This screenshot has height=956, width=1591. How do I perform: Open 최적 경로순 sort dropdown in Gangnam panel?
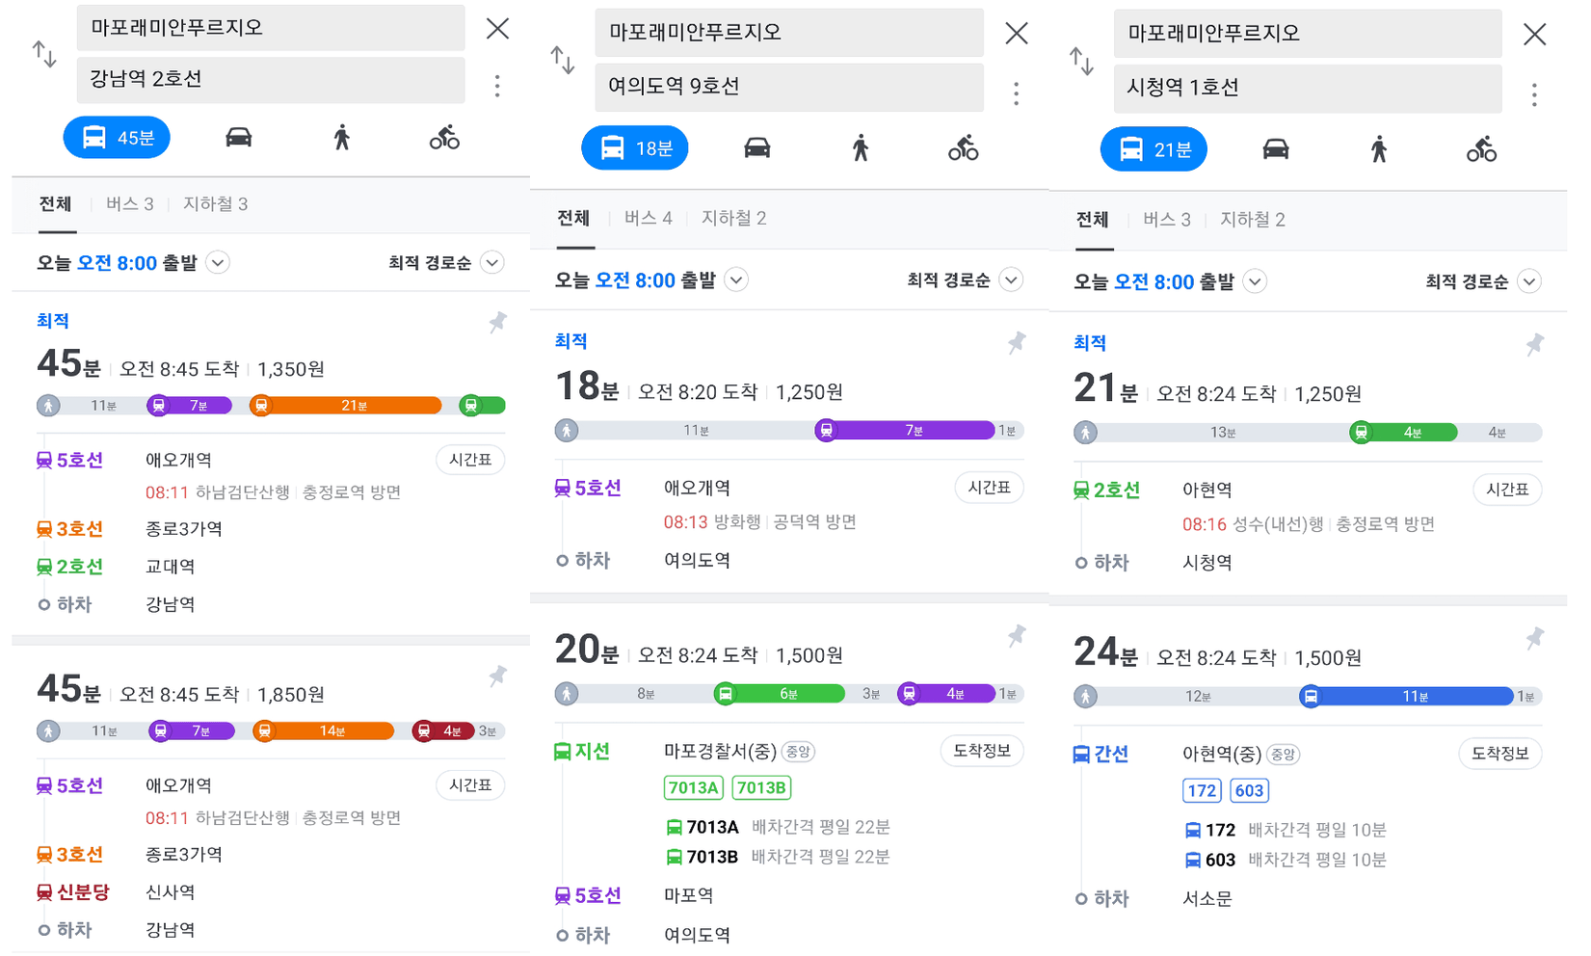coord(445,263)
